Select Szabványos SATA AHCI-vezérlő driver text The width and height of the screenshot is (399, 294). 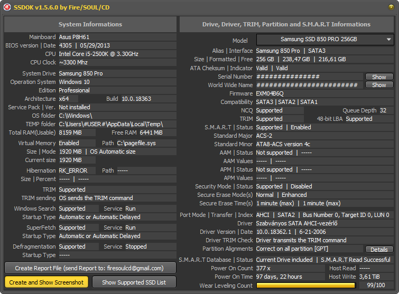tap(296, 223)
